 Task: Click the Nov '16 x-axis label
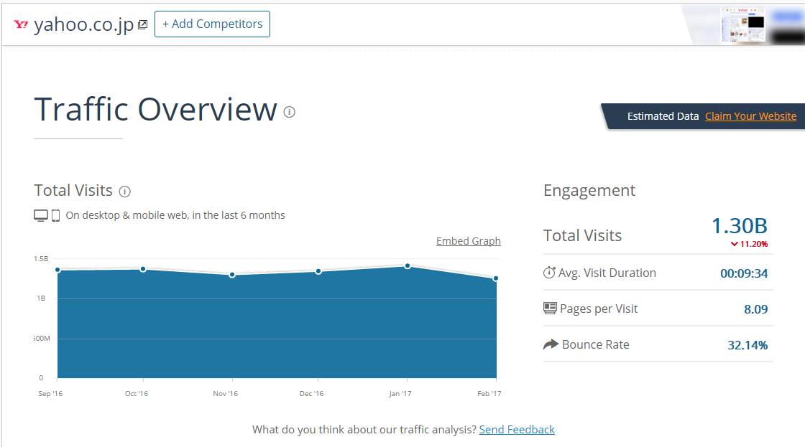226,394
